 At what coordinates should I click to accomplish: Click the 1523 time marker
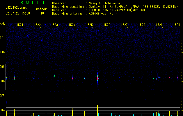coord(55,25)
